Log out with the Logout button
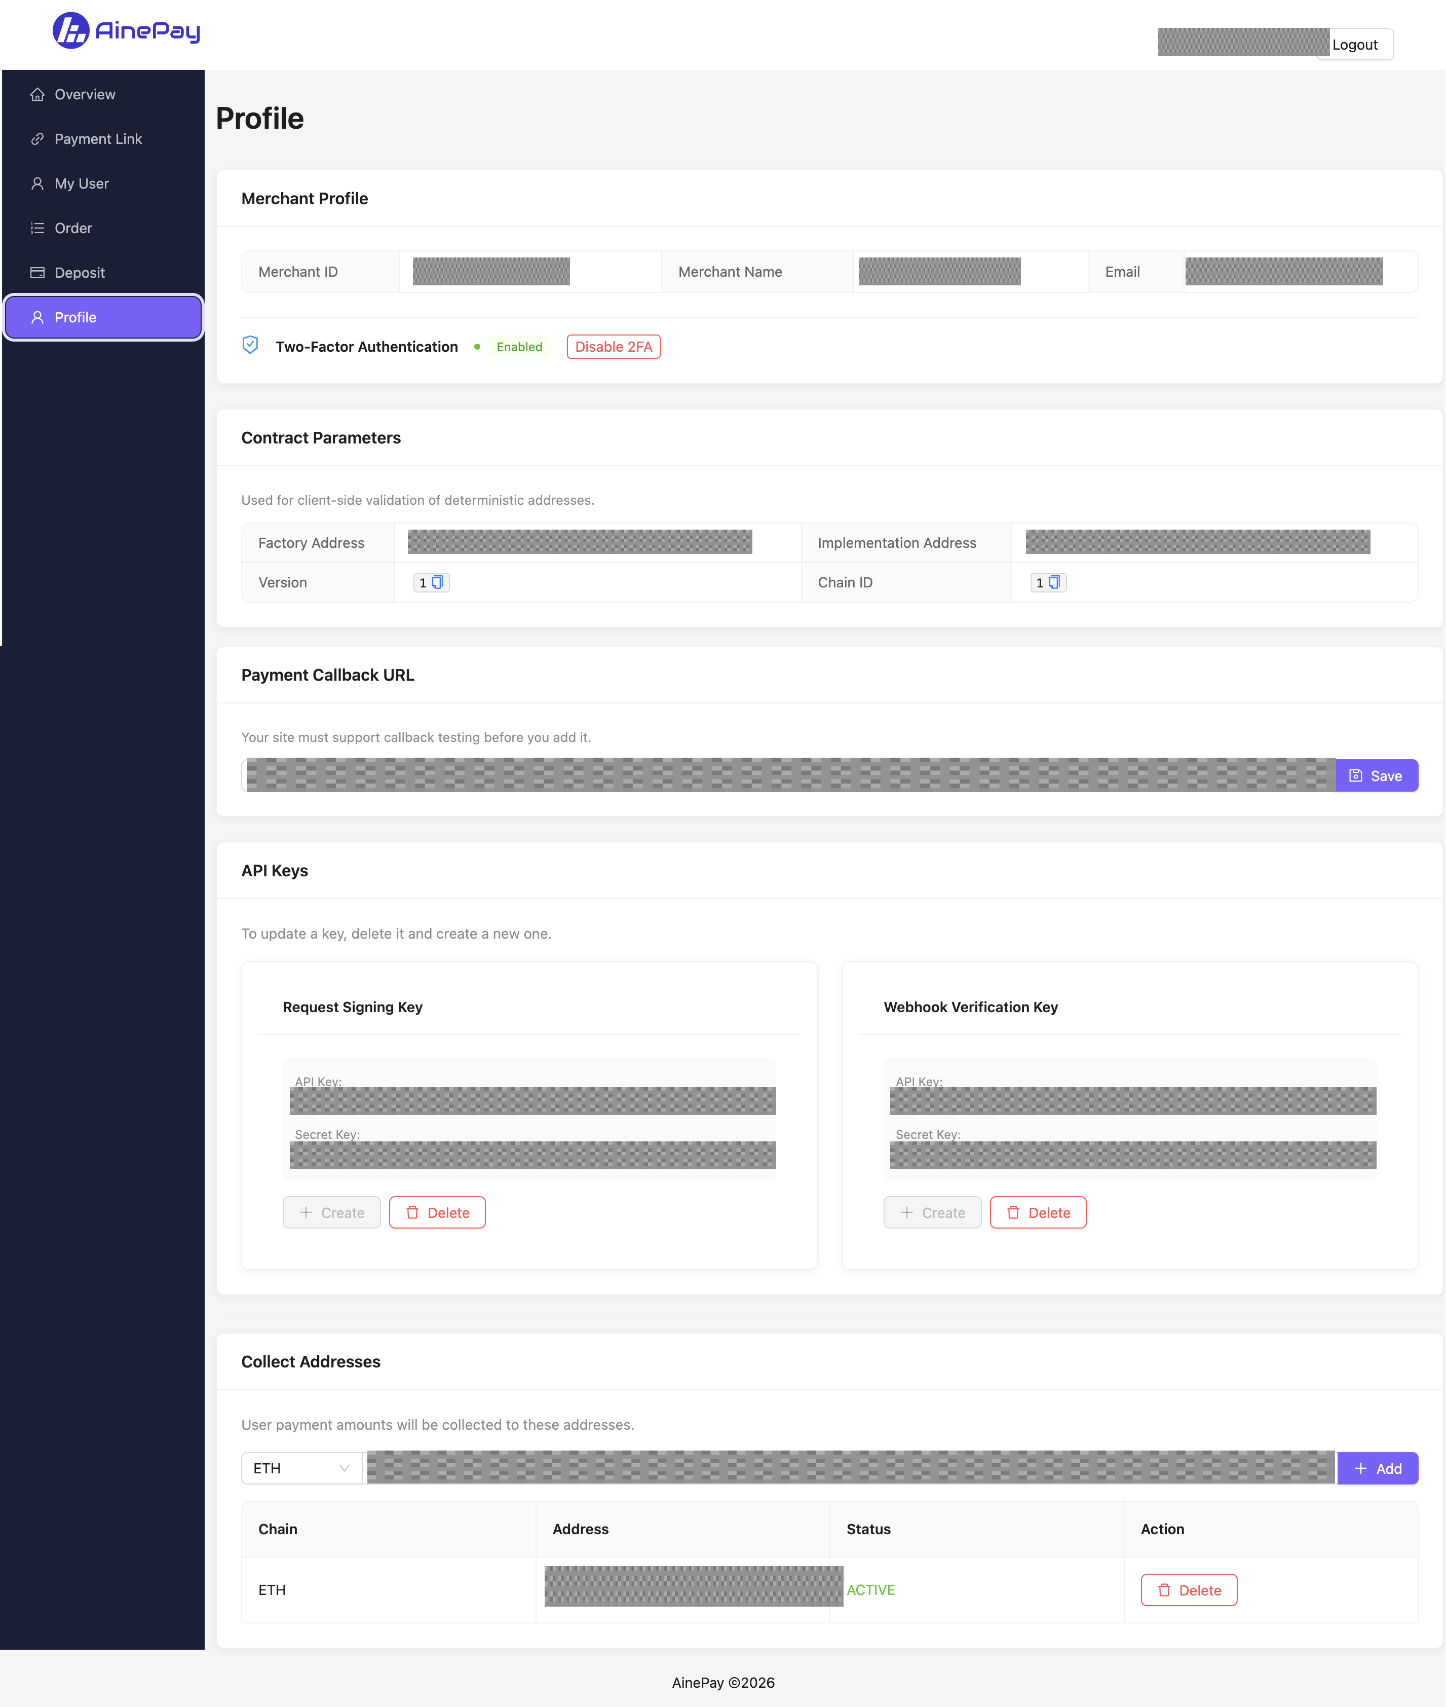This screenshot has width=1446, height=1707. tap(1355, 44)
